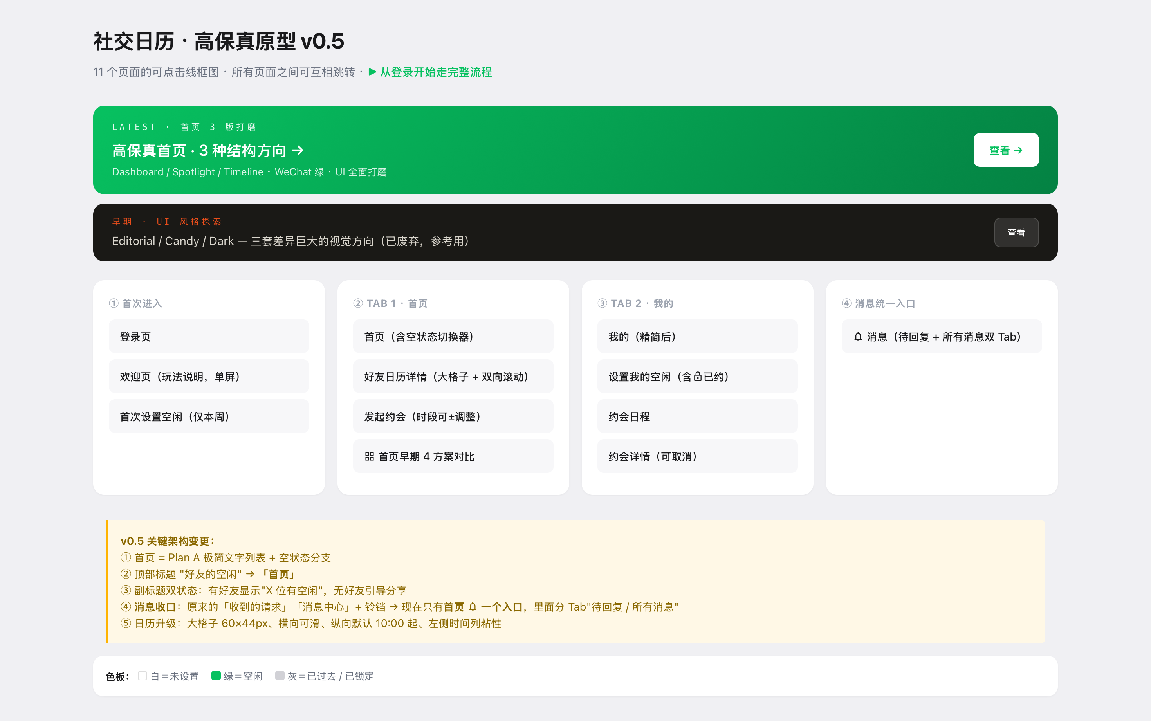Open 欢迎页（玩法说明，单屏）
Viewport: 1151px width, 721px height.
[x=209, y=376]
